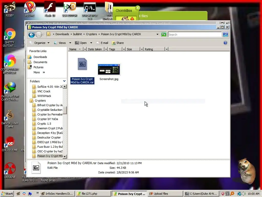Sort files by the Name column header
This screenshot has height=197, width=262.
[75, 49]
